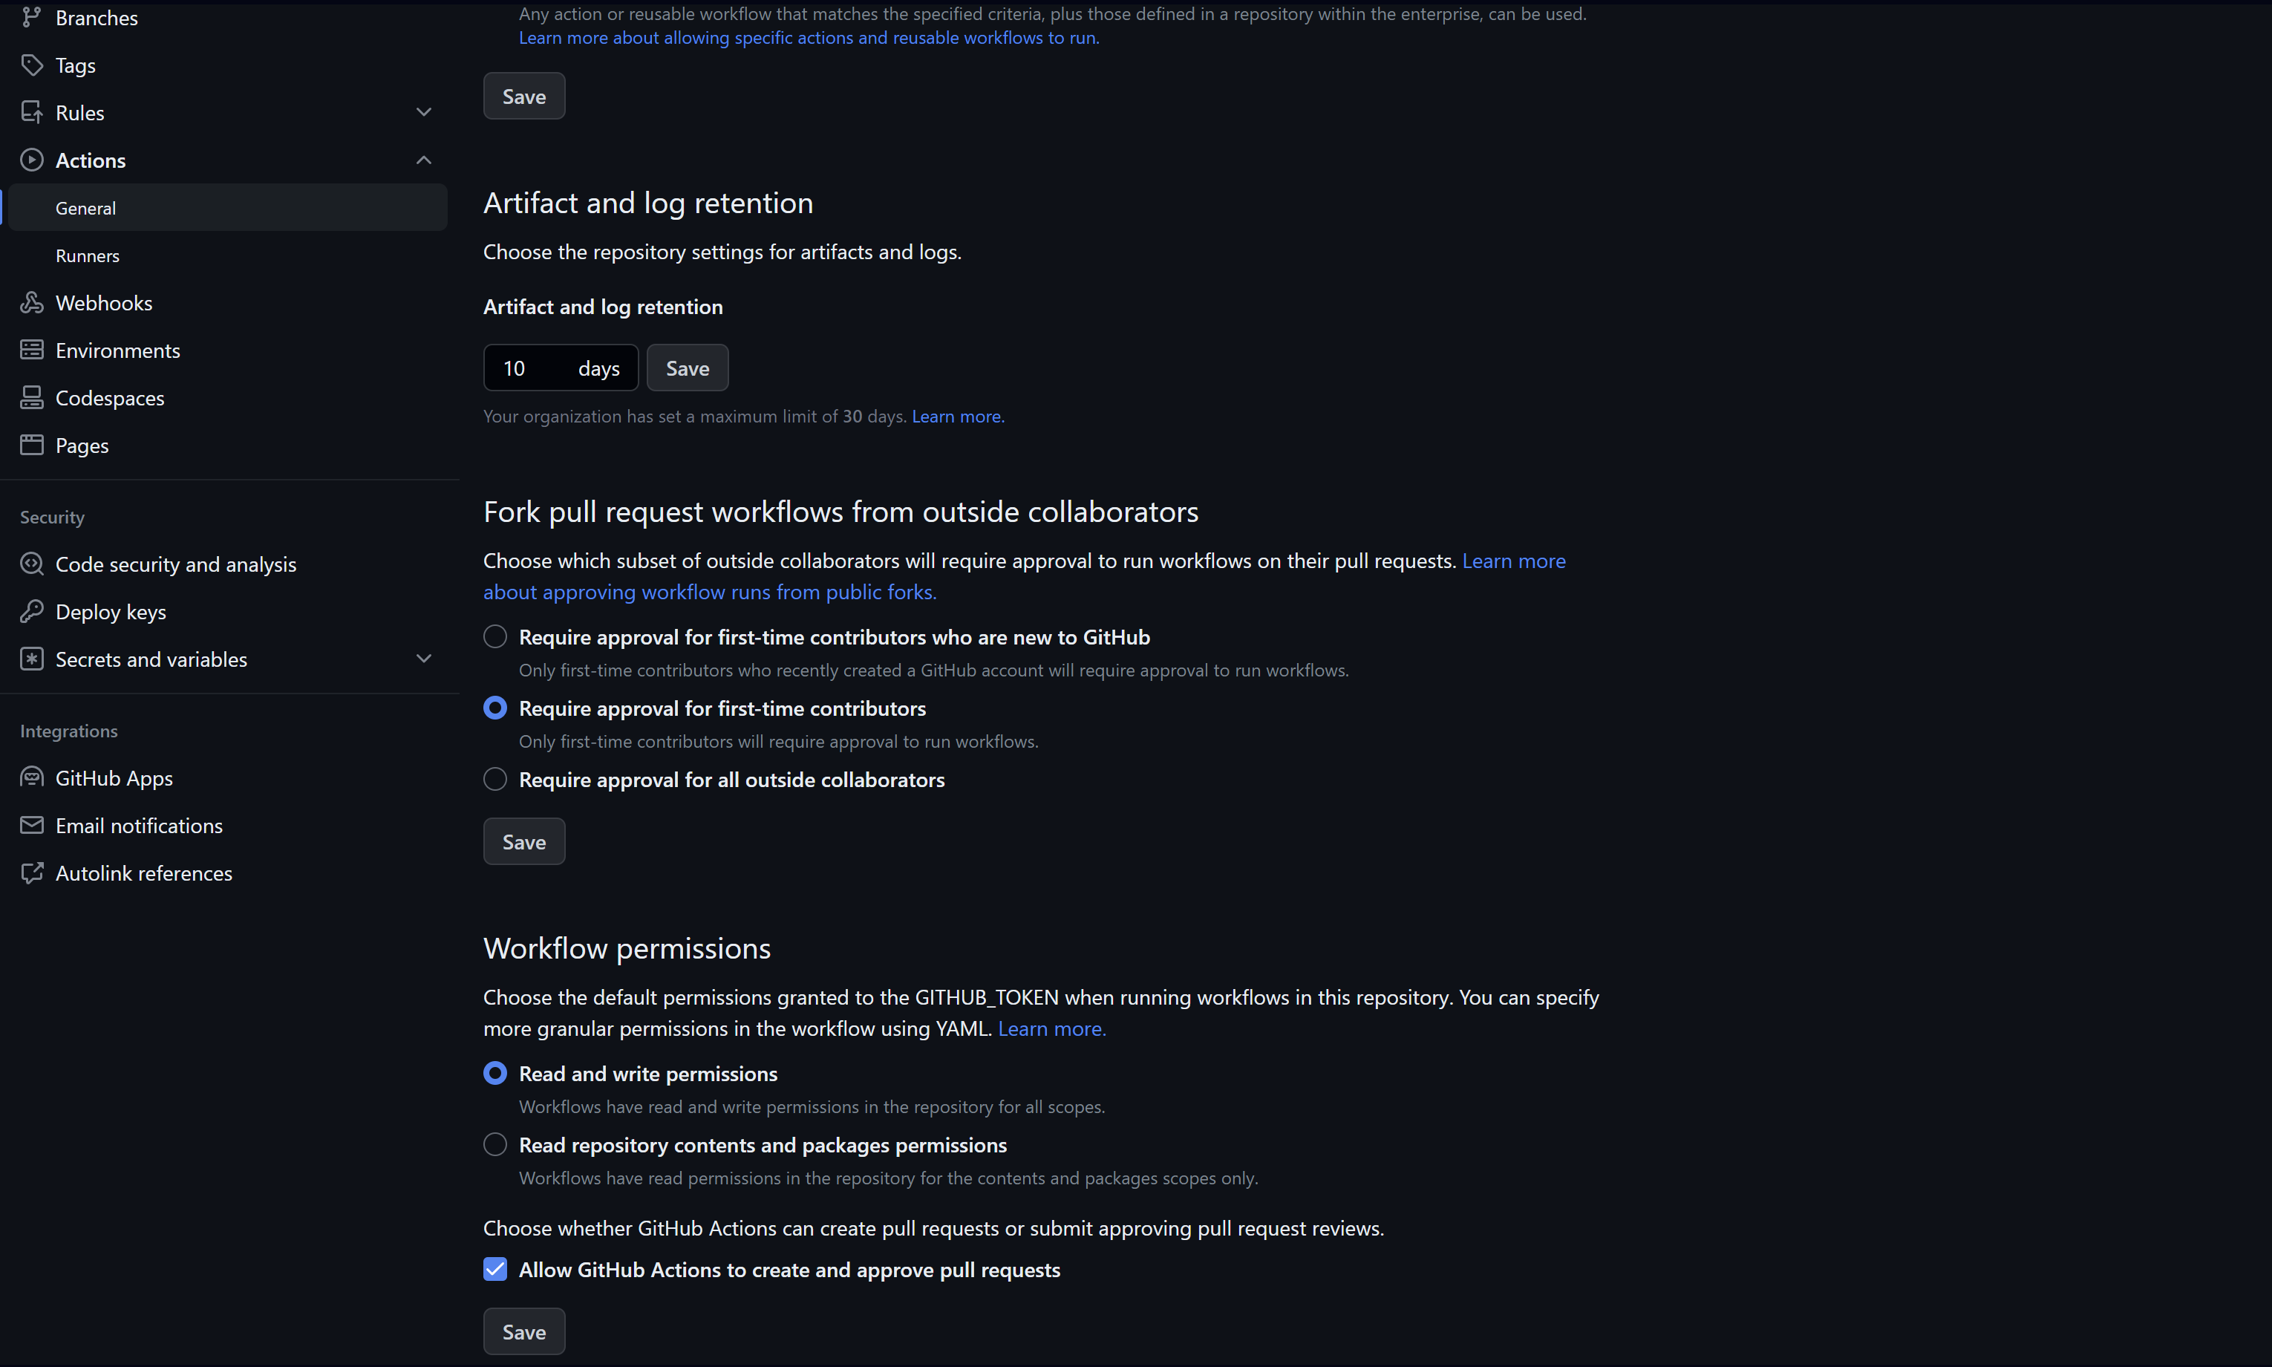2272x1367 pixels.
Task: Click the Deploy keys icon in sidebar
Action: click(34, 610)
